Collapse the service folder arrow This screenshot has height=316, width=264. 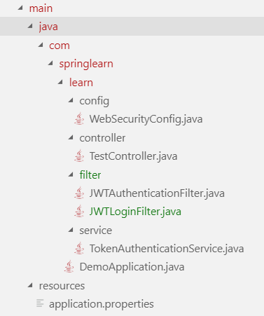[x=71, y=230]
